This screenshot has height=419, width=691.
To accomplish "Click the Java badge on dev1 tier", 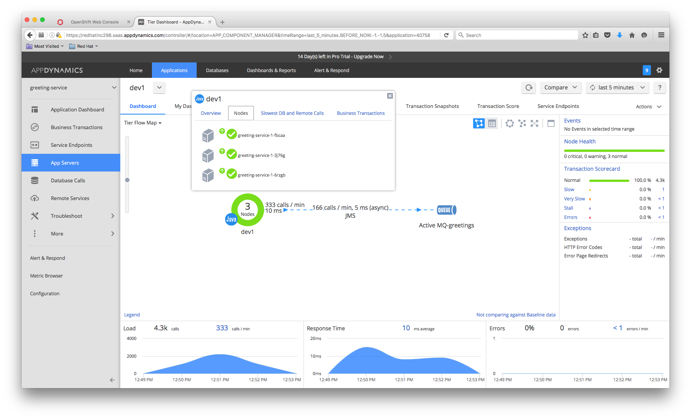I will (231, 219).
